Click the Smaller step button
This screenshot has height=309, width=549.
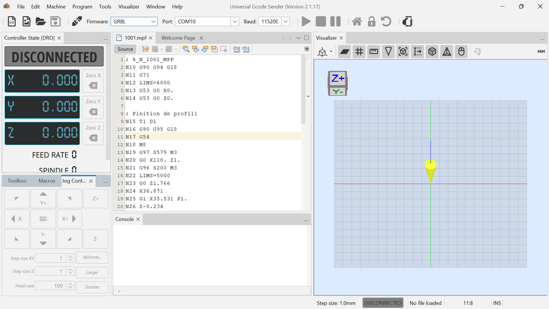(x=92, y=287)
